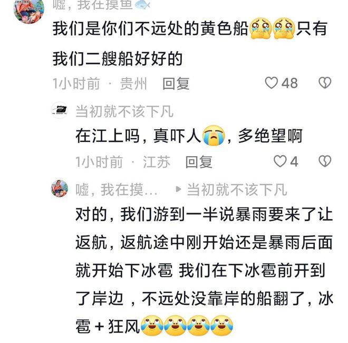Reply to the Guizhou comment via 回复
Screen dimensions: 348x343
tap(176, 84)
